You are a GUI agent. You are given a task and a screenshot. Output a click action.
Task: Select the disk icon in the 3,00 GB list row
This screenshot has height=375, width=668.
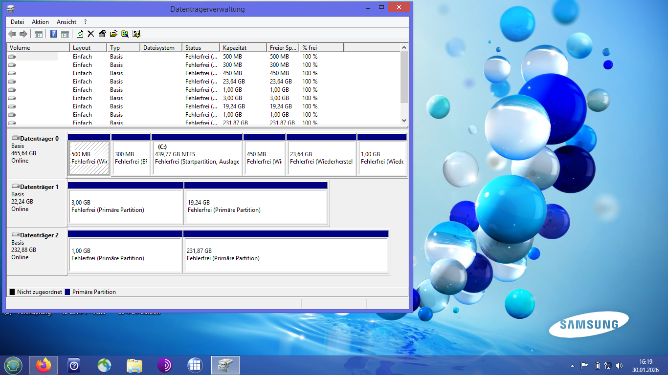coord(12,98)
